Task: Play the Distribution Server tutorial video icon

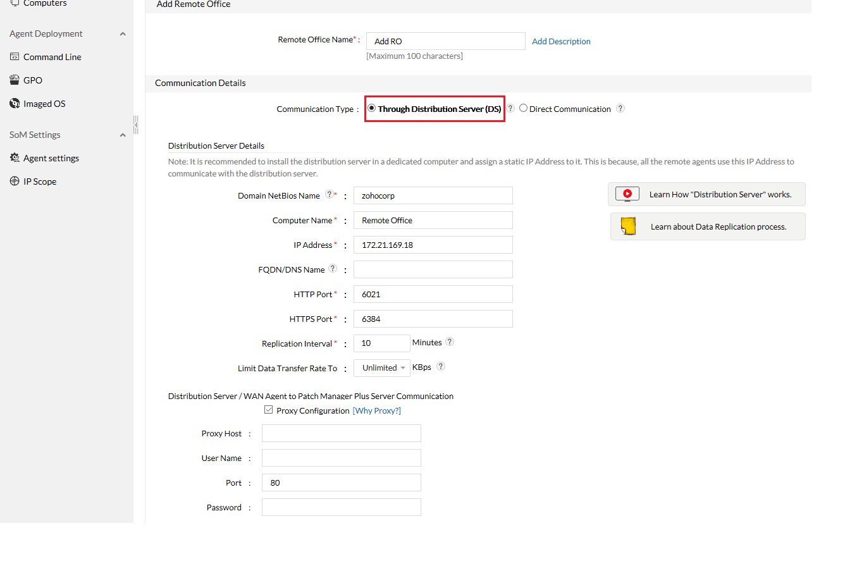Action: click(x=627, y=194)
